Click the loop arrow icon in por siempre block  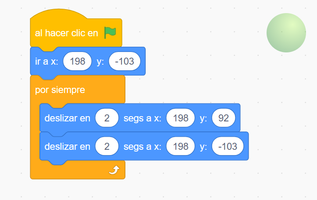114,170
